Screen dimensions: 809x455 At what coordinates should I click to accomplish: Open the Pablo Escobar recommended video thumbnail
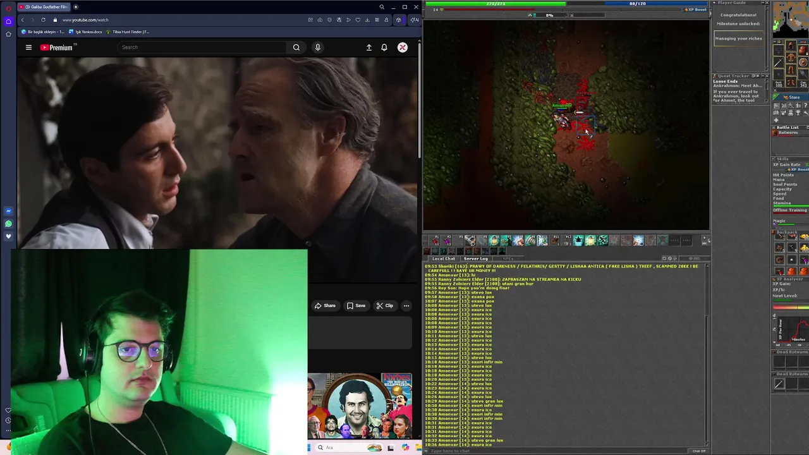[x=360, y=406]
